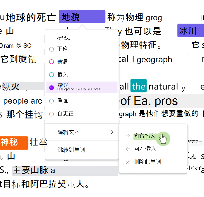Screen dimensions: 204x197
Task: Click the text 物理特征。
Action: click(141, 45)
